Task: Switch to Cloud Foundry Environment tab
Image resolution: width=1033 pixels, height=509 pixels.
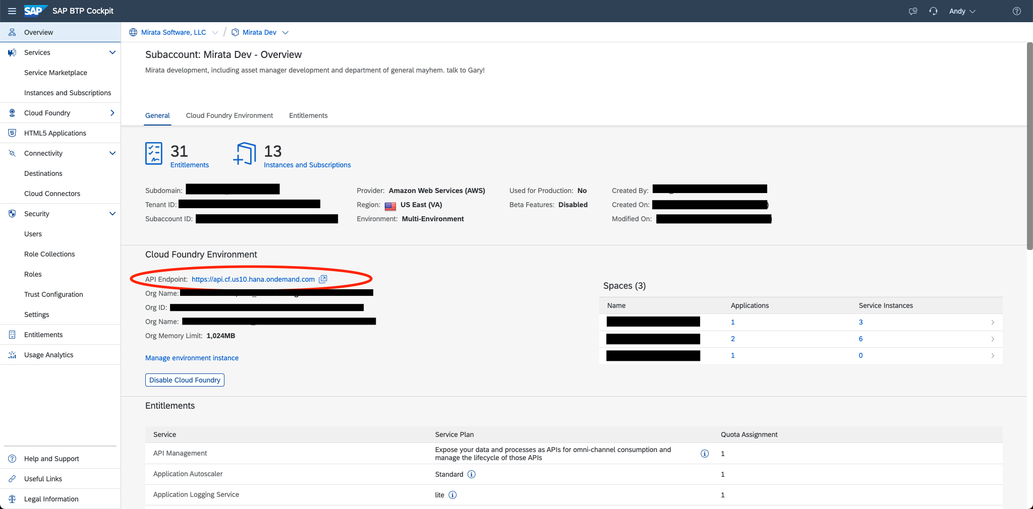Action: point(229,115)
